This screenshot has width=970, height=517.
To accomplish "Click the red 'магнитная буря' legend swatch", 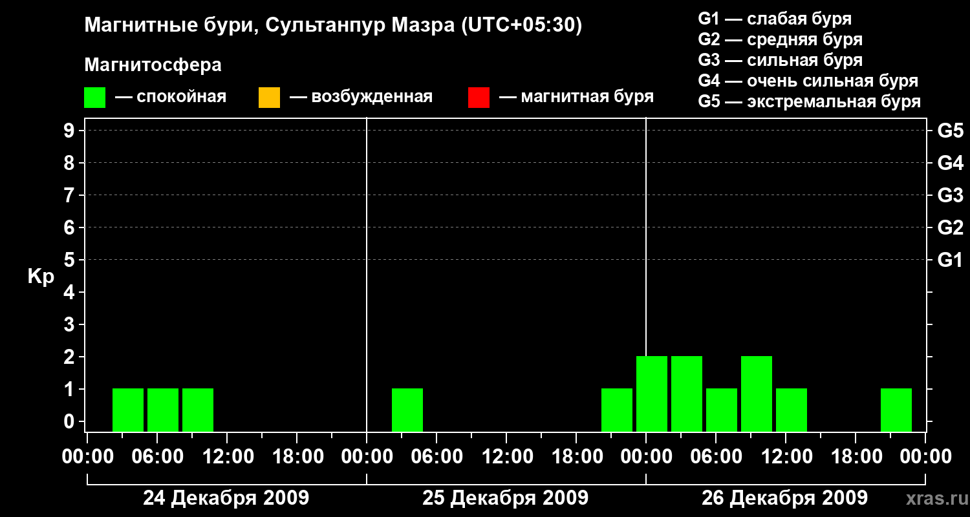I will coord(479,98).
